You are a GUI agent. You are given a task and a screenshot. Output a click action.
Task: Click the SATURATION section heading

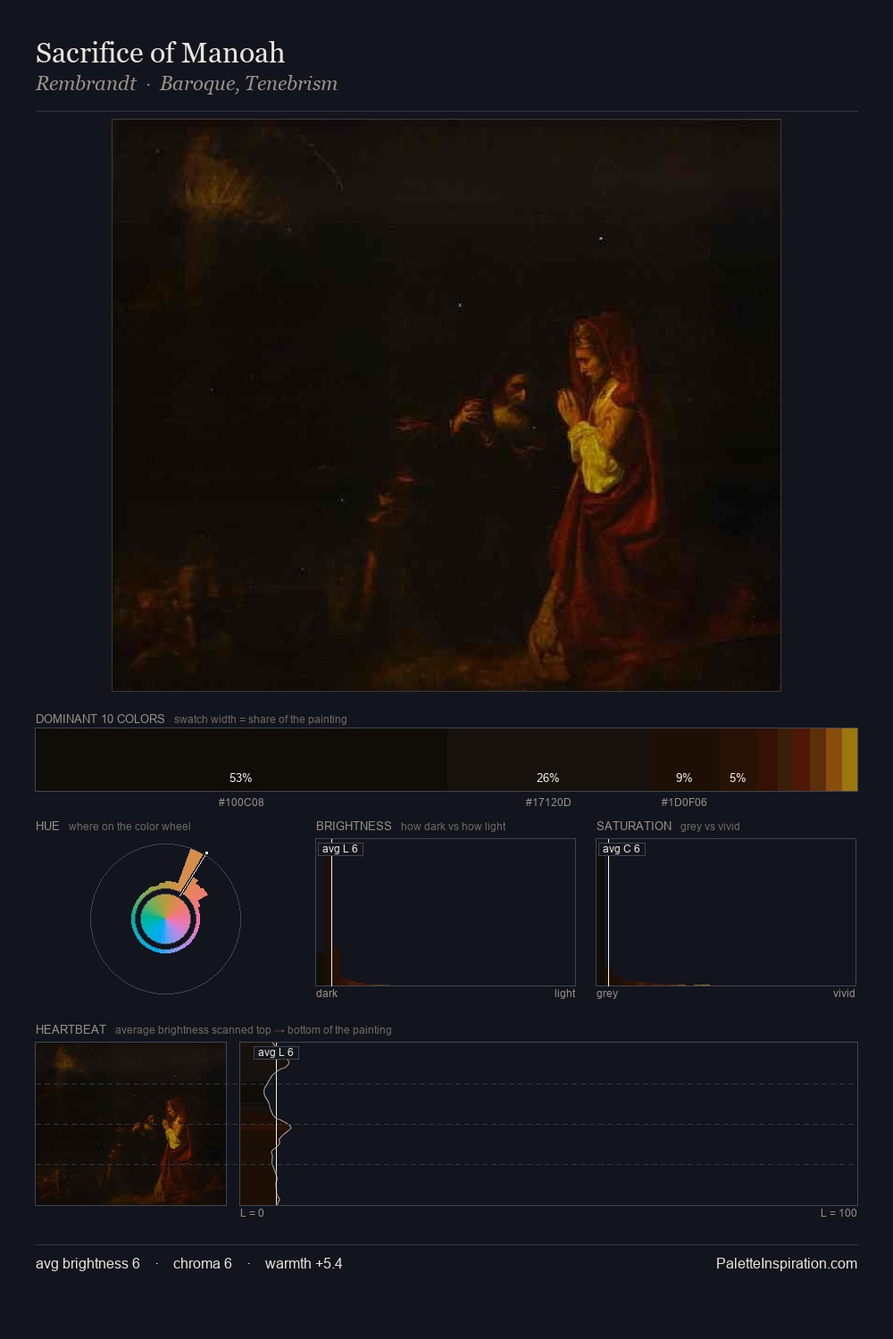[634, 826]
